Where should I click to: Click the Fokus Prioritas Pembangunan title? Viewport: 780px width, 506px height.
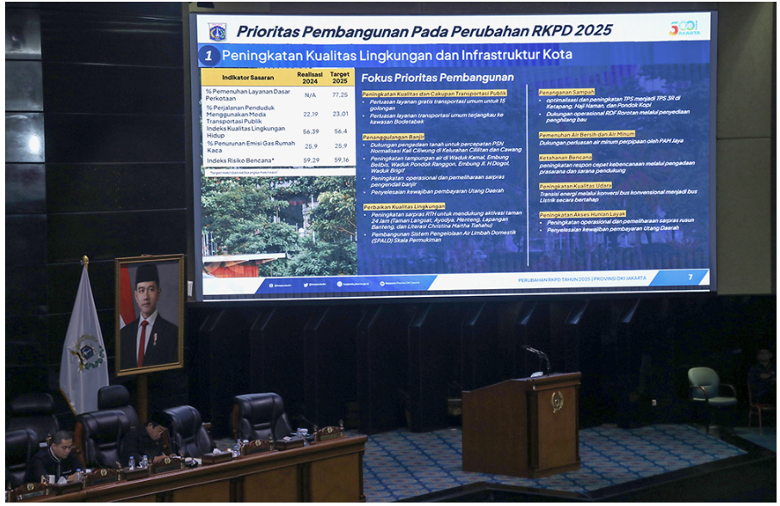(437, 77)
